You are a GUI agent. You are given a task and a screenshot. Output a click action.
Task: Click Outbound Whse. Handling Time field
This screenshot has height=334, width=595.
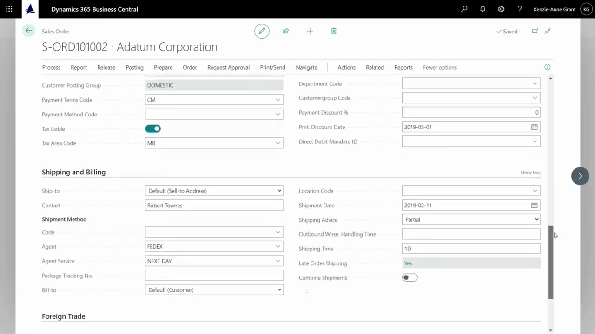pos(471,234)
